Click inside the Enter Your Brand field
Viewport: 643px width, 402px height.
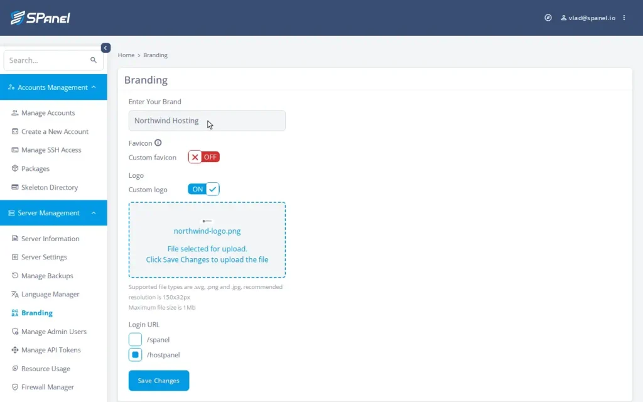click(207, 121)
